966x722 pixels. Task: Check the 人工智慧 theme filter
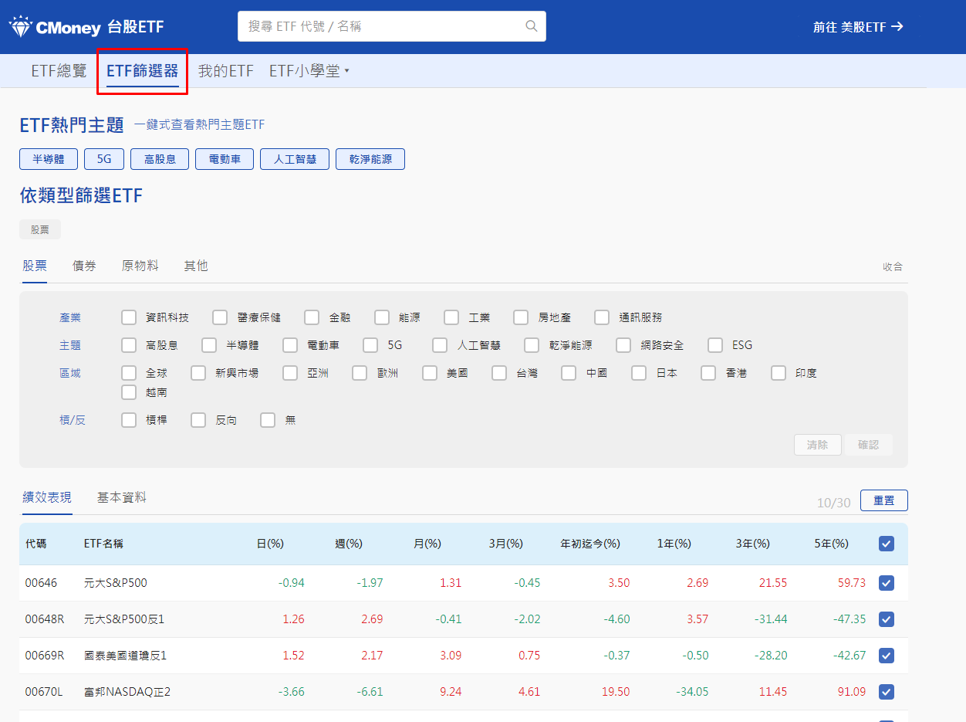click(439, 344)
